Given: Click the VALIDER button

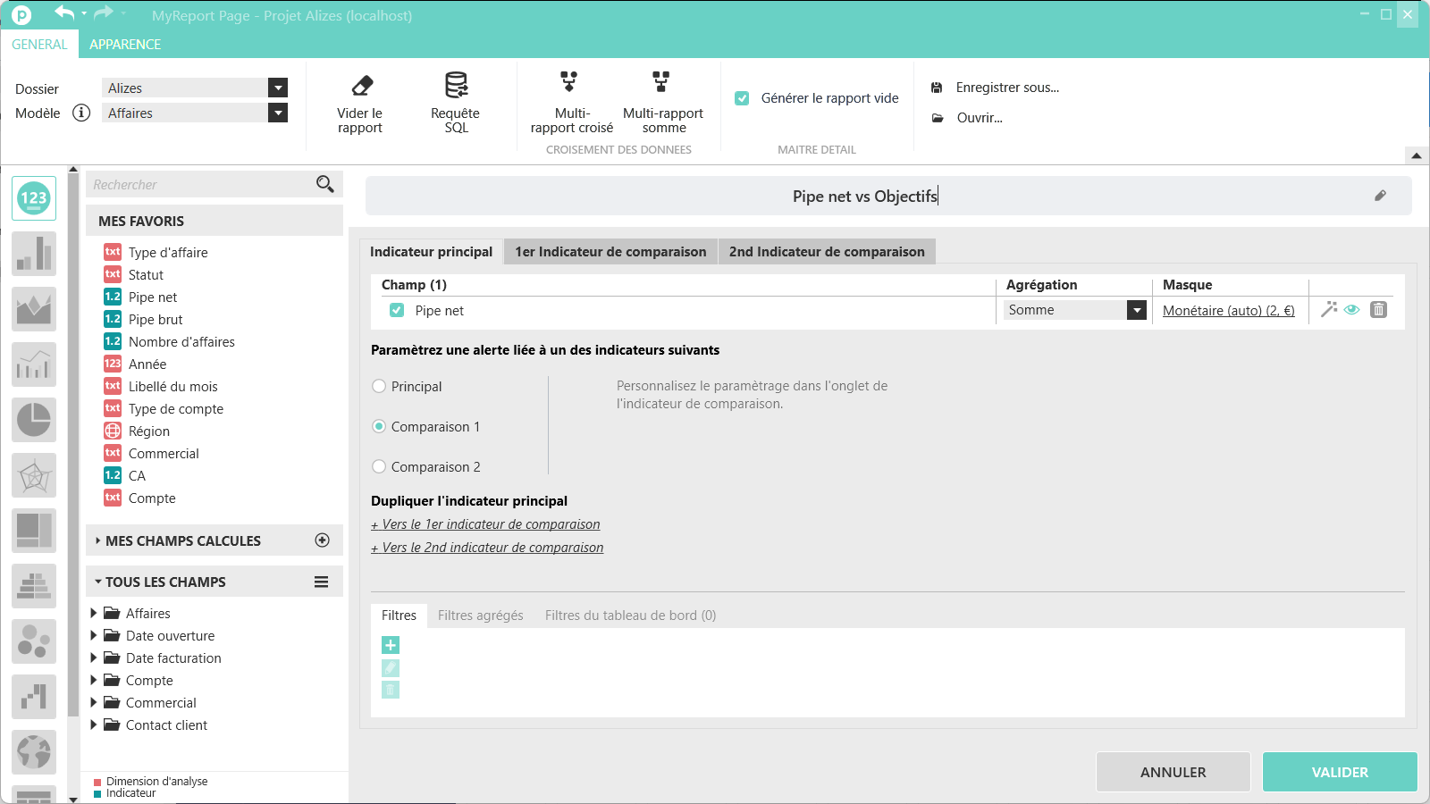Looking at the screenshot, I should (x=1339, y=772).
